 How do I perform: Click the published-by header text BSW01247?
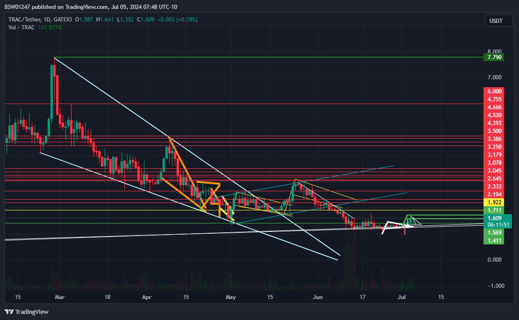16,7
